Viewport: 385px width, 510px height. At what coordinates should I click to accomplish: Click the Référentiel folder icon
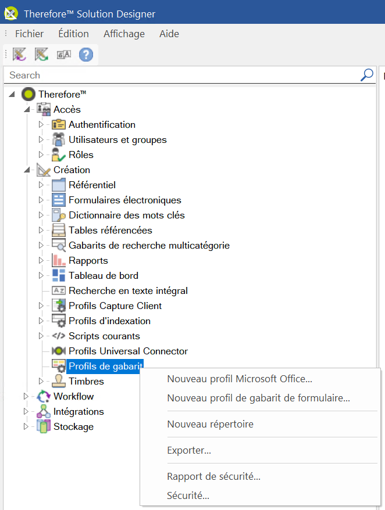pos(59,185)
